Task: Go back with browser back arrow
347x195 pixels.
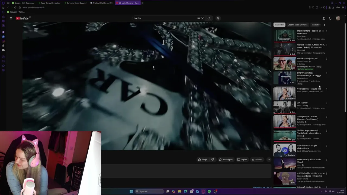Action: tap(8, 7)
